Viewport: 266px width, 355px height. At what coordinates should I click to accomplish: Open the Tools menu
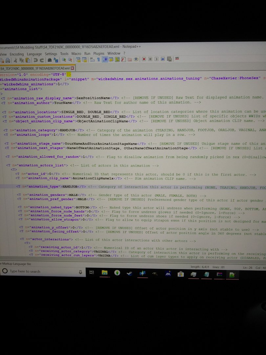64,54
